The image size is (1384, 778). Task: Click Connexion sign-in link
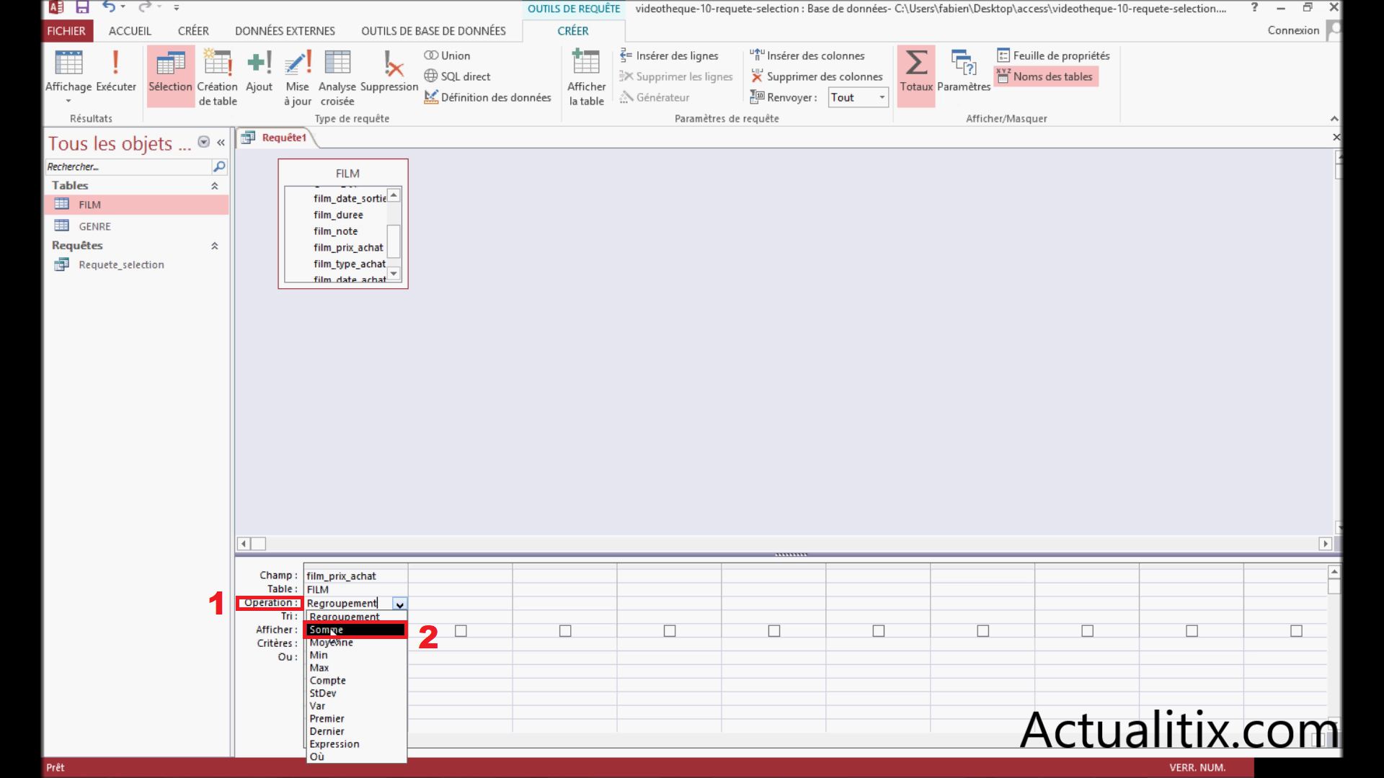(1293, 30)
